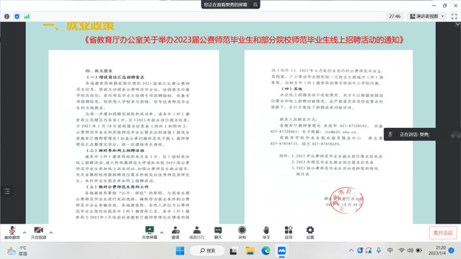
Task: Open the weather widget on taskbar
Action: point(17,251)
